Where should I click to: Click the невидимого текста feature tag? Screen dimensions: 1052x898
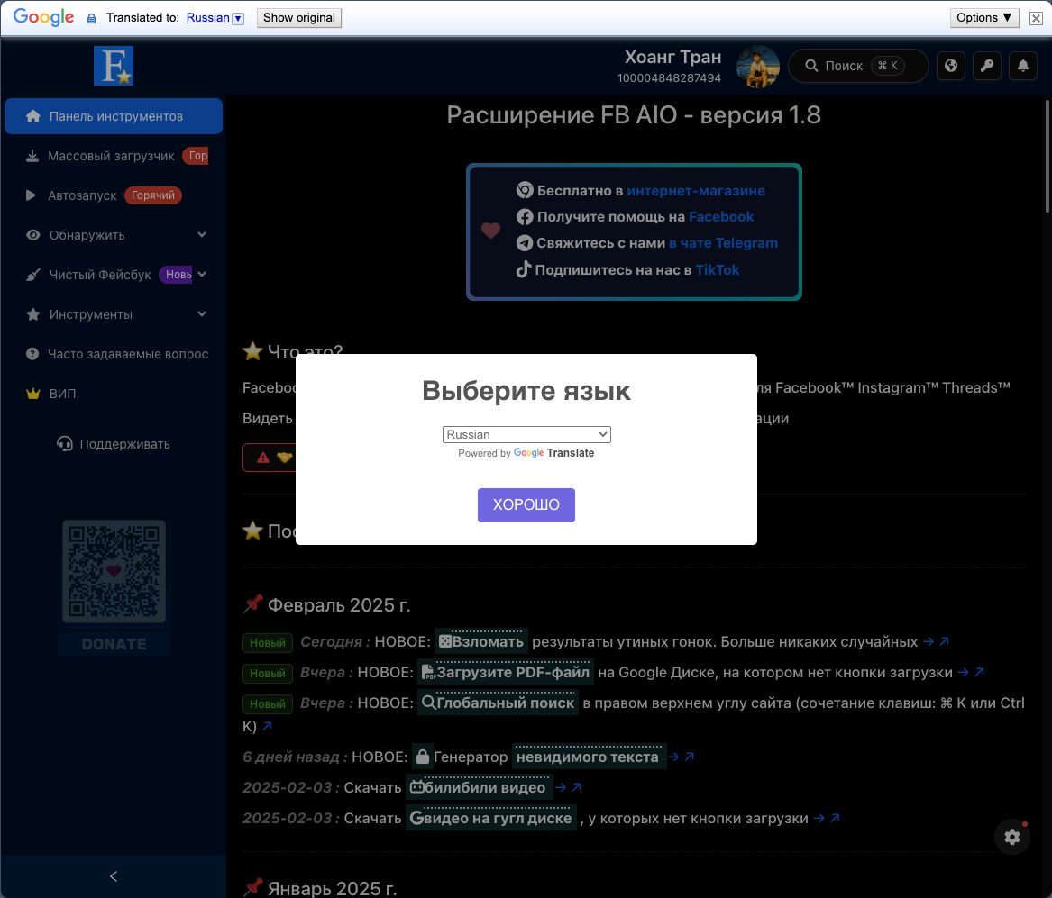588,757
